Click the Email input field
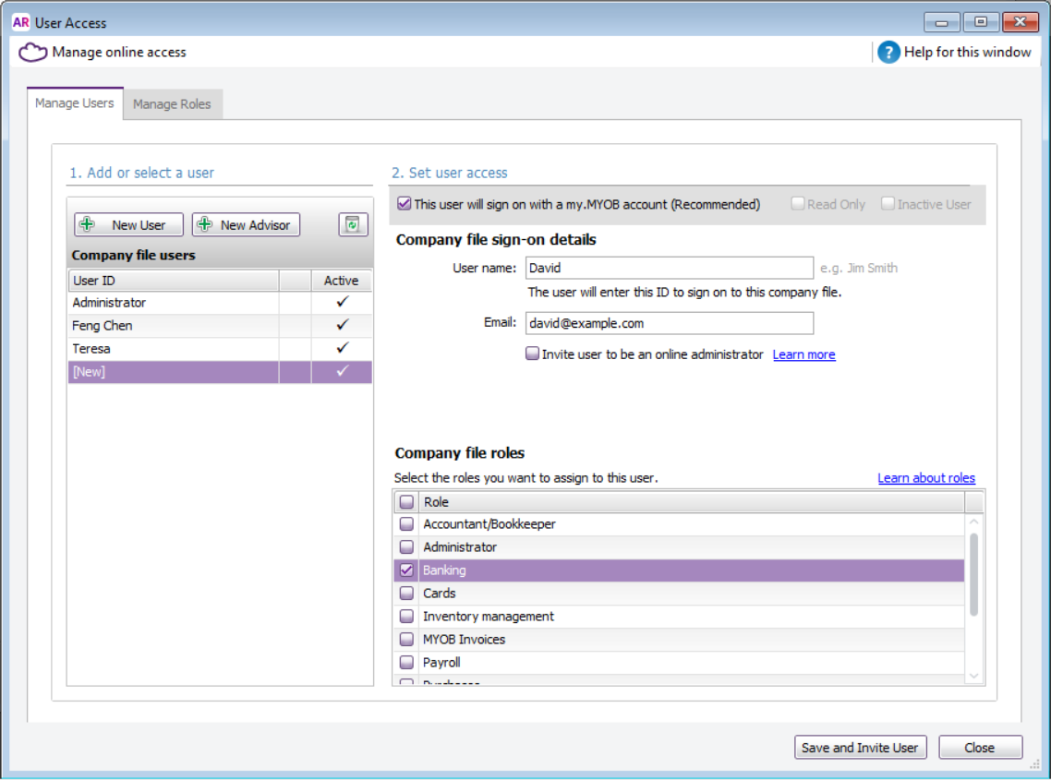Screen dimensions: 1051x780 pyautogui.click(x=669, y=323)
